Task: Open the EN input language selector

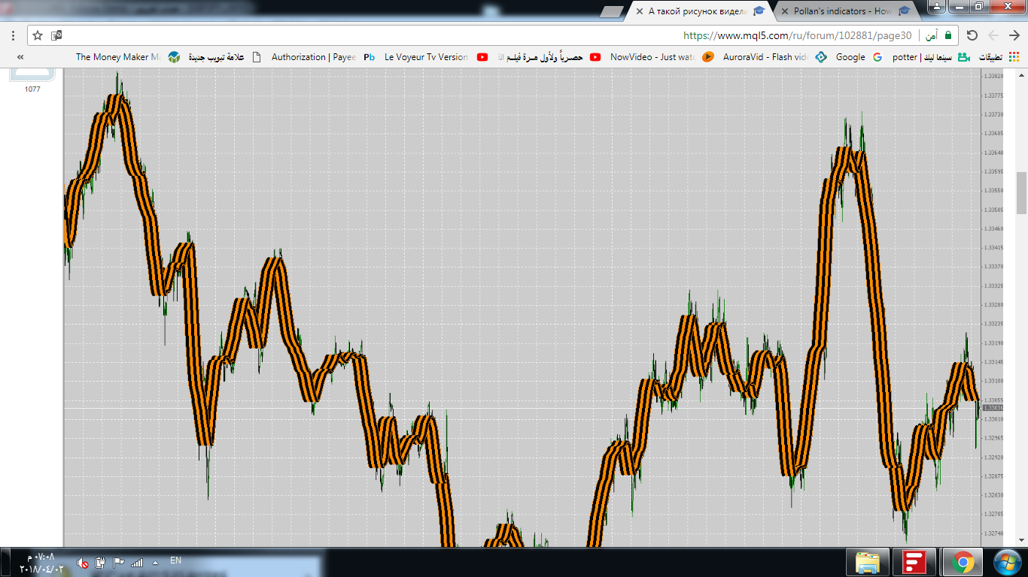Action: (x=175, y=560)
